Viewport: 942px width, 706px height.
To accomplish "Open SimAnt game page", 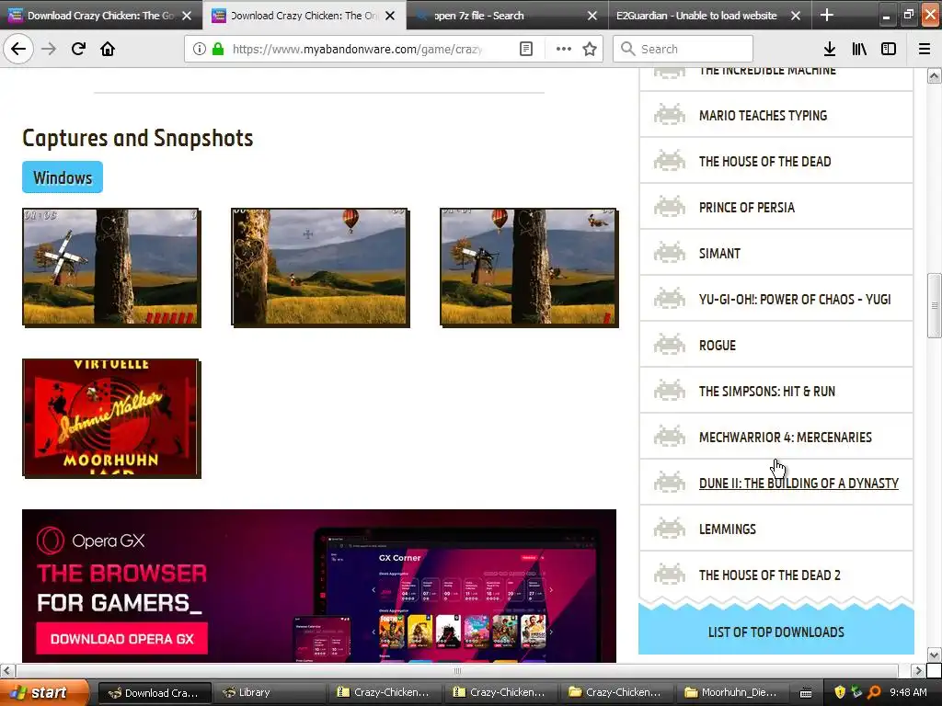I will click(x=719, y=254).
